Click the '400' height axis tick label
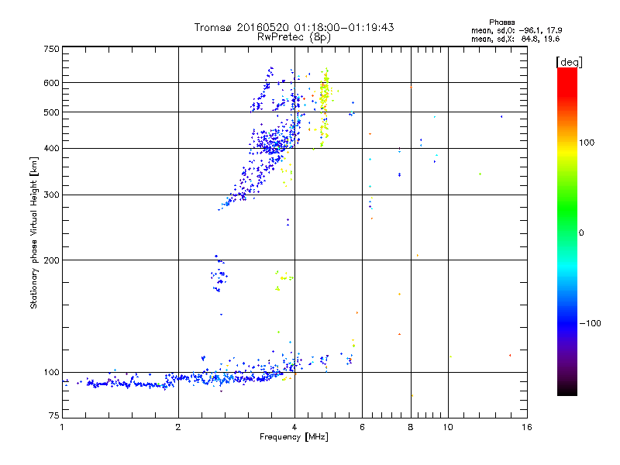 tap(51, 148)
